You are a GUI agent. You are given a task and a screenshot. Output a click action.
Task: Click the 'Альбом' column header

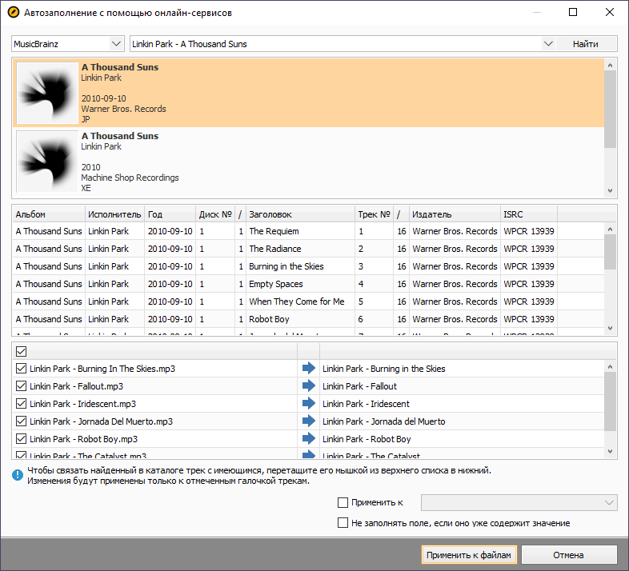[49, 214]
